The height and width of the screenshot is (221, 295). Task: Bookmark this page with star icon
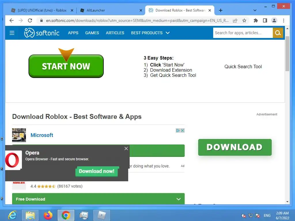(244, 20)
